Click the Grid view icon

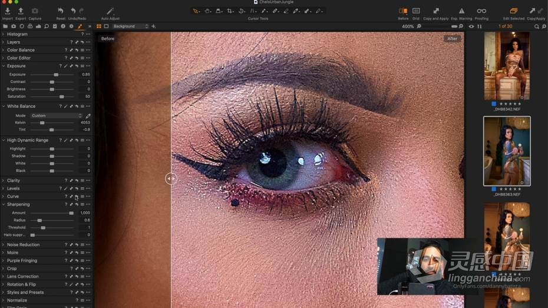coord(416,11)
